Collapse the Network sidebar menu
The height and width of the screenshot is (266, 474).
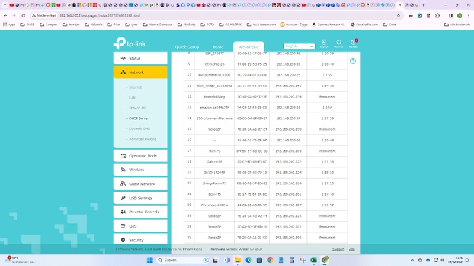[x=140, y=72]
